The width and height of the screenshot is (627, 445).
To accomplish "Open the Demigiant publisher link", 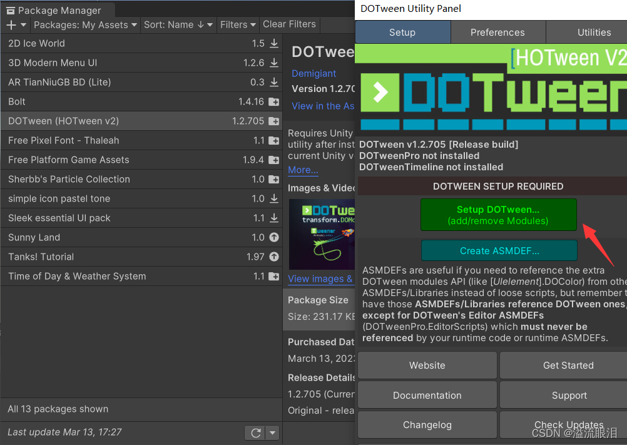I will [x=314, y=74].
